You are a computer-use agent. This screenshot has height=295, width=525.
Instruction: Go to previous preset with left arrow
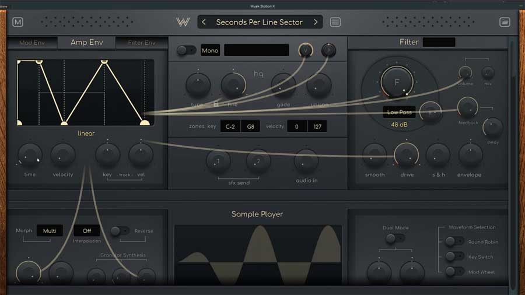204,22
